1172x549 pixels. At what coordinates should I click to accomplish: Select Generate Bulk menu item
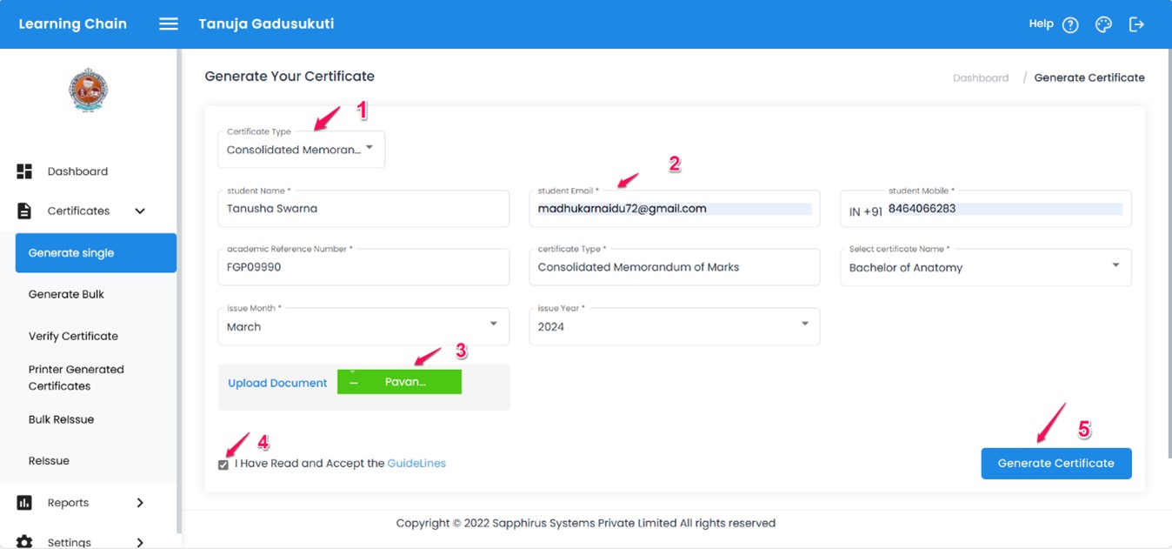click(66, 294)
